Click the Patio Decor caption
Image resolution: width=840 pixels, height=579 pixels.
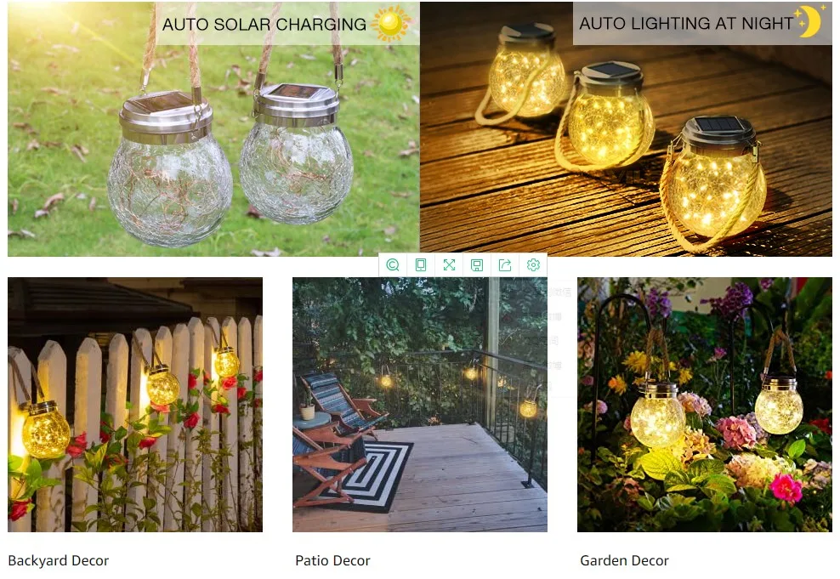click(x=332, y=561)
